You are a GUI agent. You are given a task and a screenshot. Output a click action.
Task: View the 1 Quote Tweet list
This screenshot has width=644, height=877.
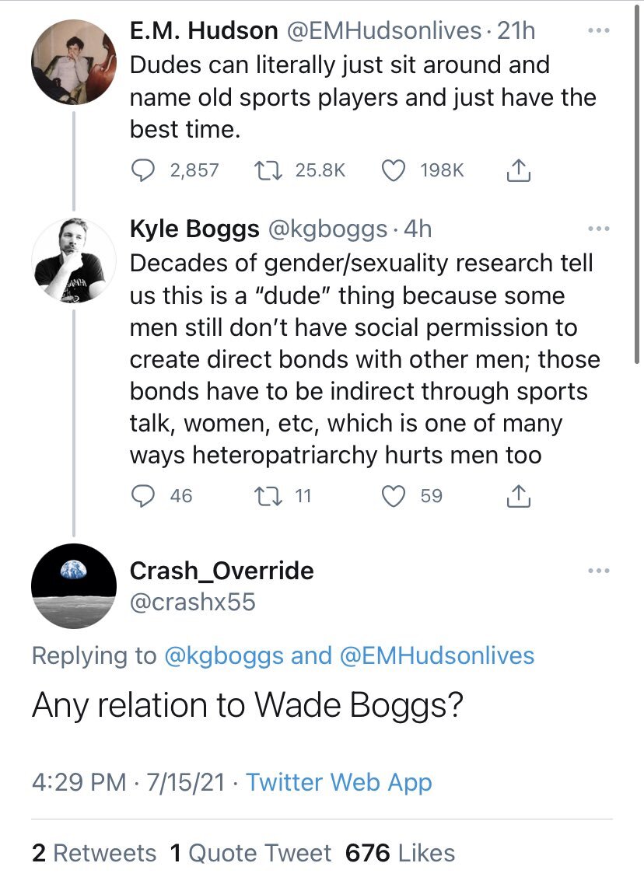click(250, 853)
